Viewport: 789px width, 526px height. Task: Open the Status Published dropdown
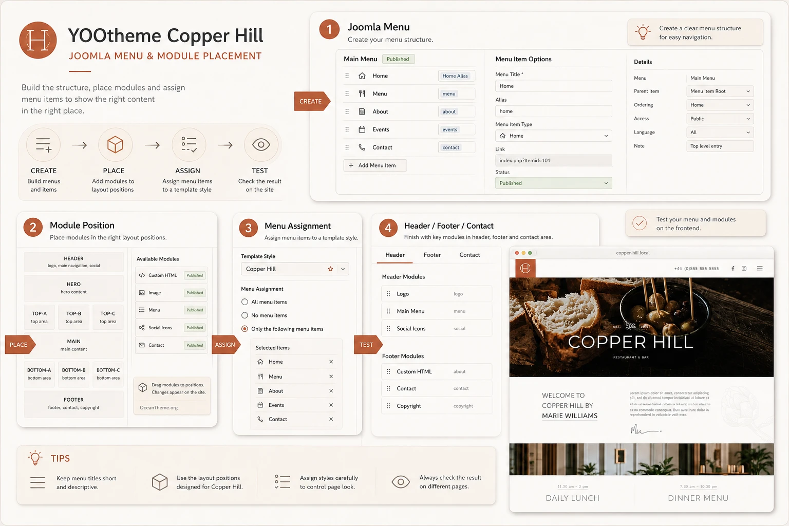pyautogui.click(x=553, y=183)
